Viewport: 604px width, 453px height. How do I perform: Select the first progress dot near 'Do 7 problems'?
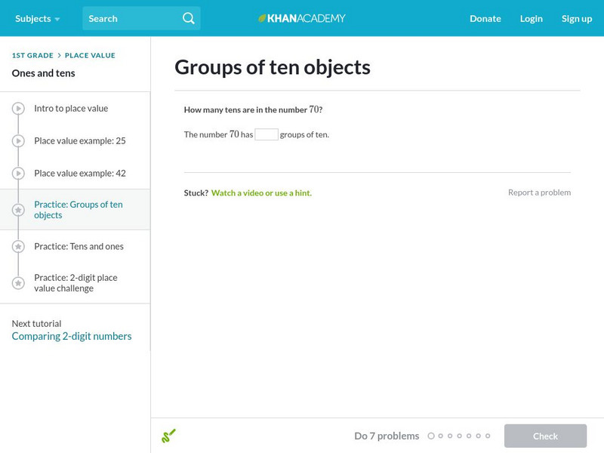click(x=431, y=436)
